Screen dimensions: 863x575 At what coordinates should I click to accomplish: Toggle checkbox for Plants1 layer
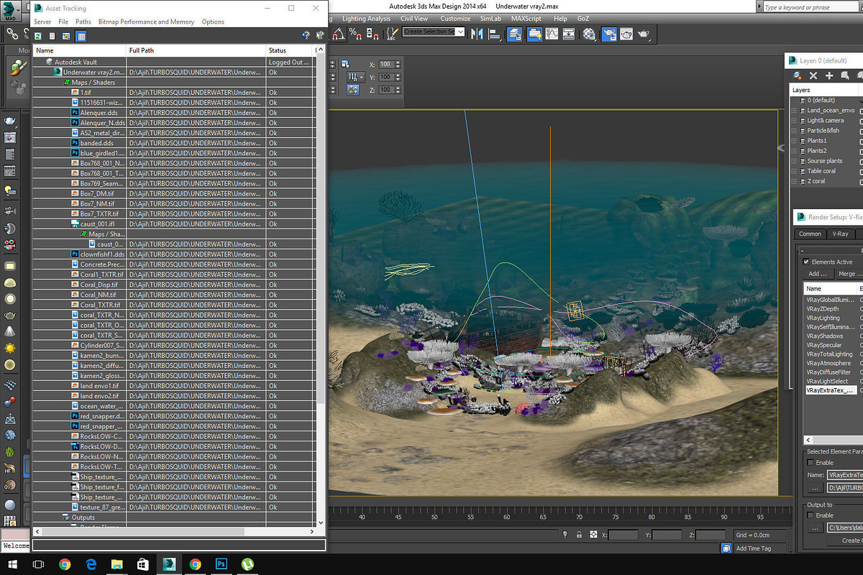pos(861,140)
